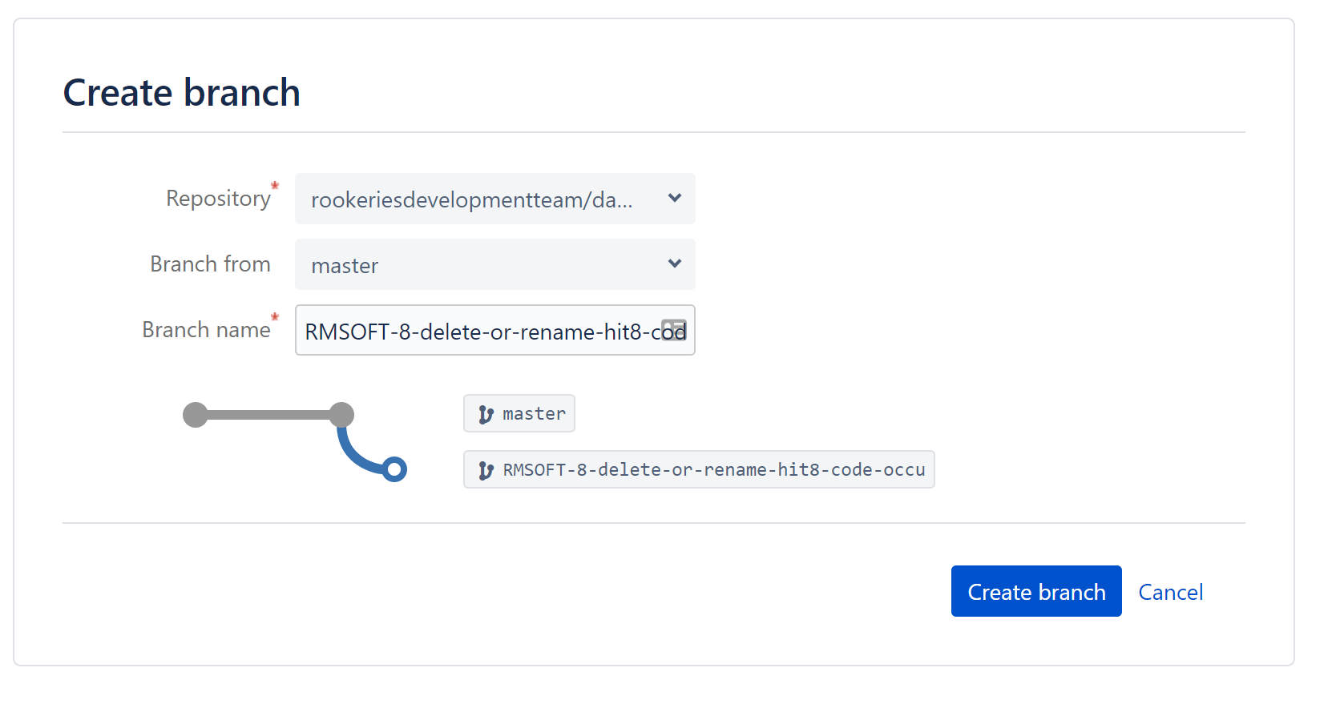Click the Branch from field label
The width and height of the screenshot is (1336, 708).
pos(210,263)
